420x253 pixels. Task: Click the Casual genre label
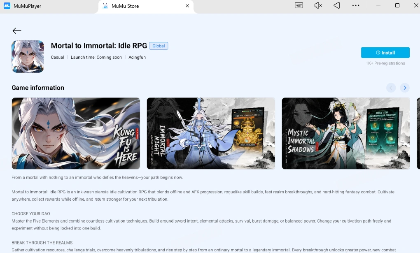(x=57, y=57)
